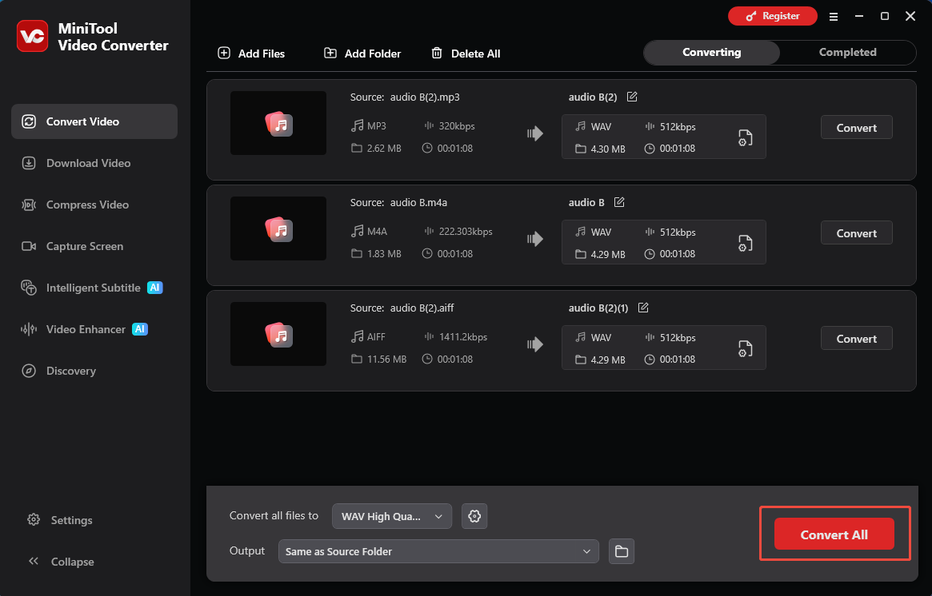
Task: Click the 2.62 MB source size
Action: coord(384,149)
